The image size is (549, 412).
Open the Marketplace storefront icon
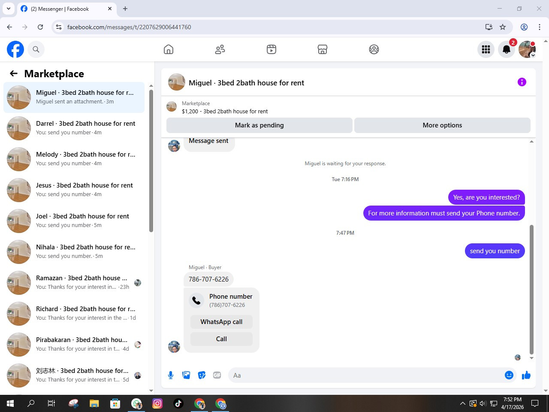[323, 49]
